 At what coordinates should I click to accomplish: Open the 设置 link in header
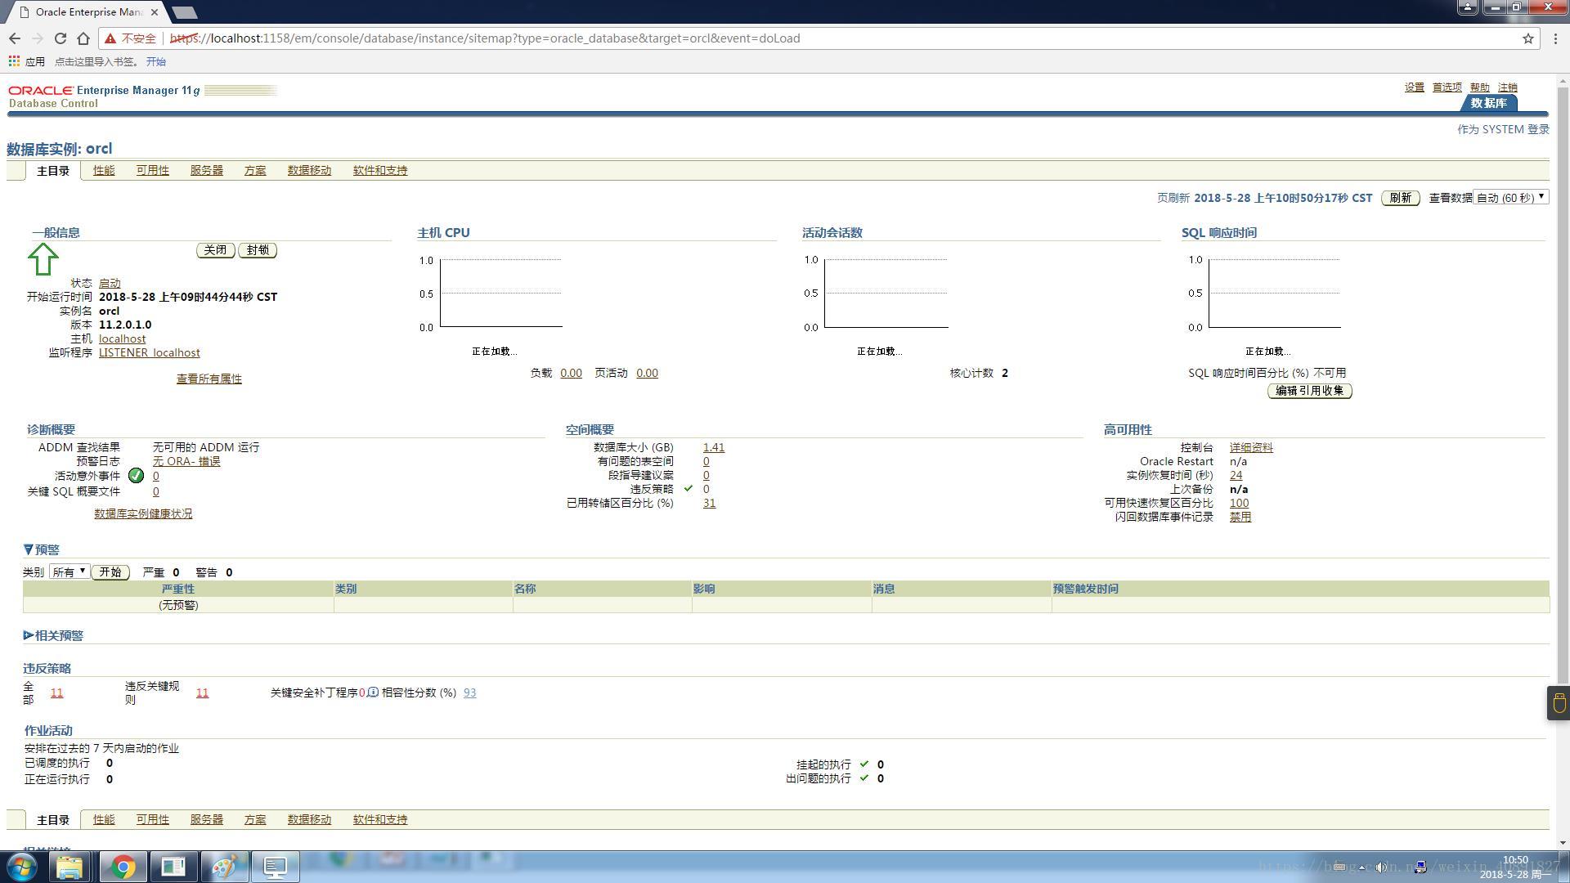(x=1415, y=87)
